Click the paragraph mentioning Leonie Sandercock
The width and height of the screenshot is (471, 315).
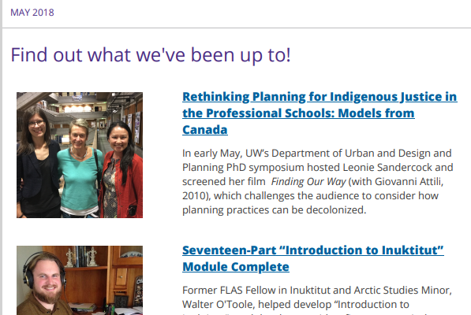coord(317,182)
